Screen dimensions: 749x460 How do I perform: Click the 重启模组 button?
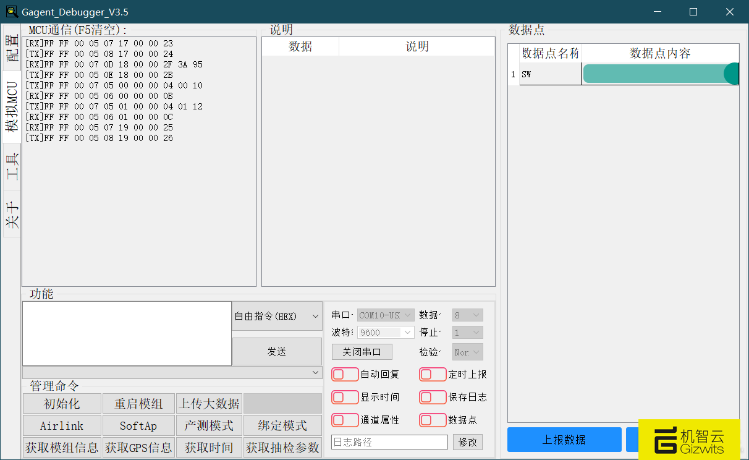click(x=138, y=404)
